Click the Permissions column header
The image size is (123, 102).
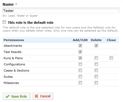coord(14,40)
